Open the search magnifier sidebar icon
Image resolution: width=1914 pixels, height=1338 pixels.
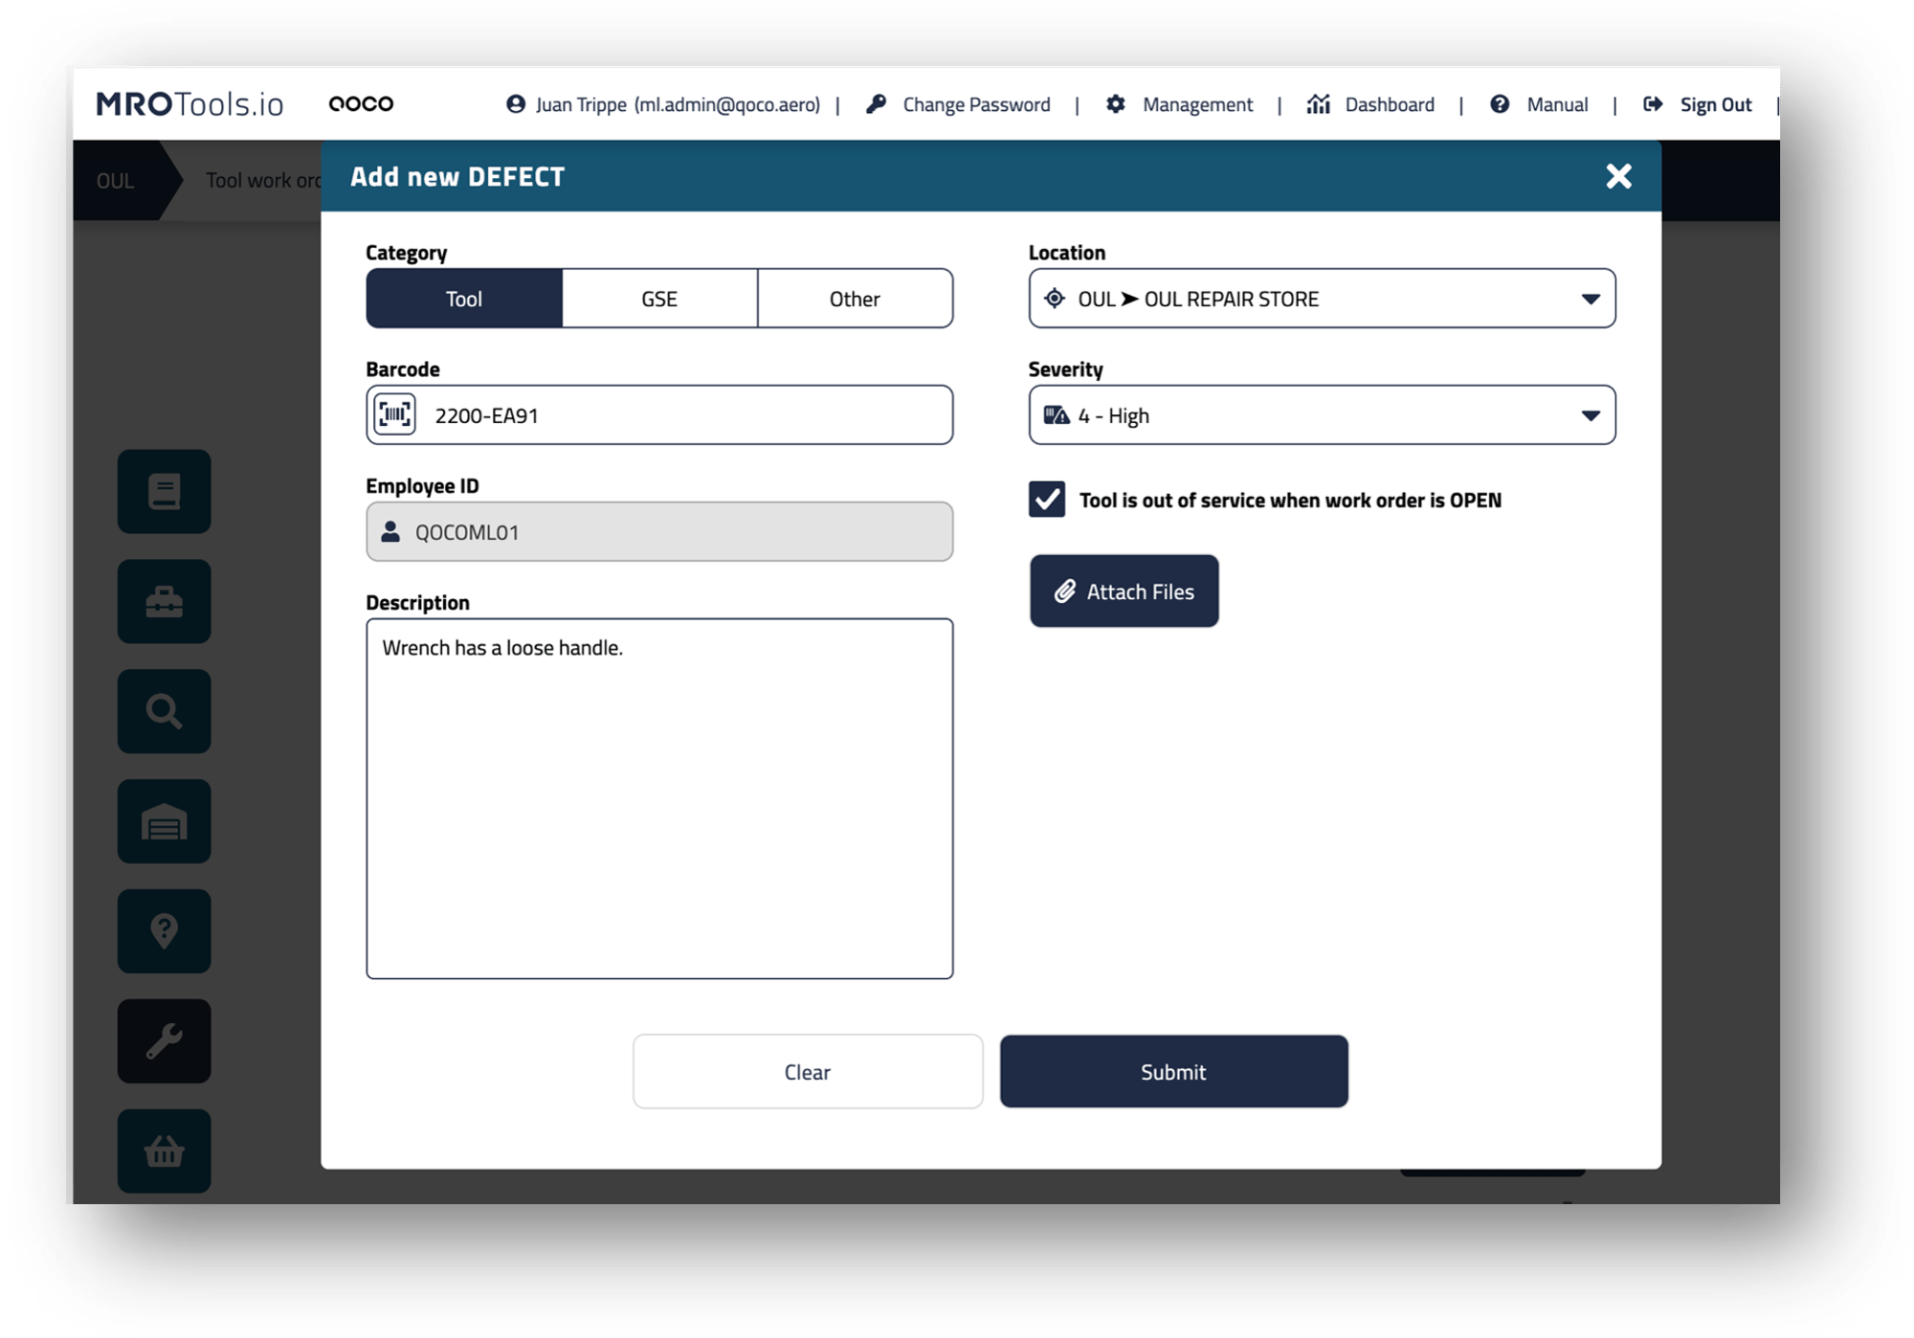pos(165,711)
